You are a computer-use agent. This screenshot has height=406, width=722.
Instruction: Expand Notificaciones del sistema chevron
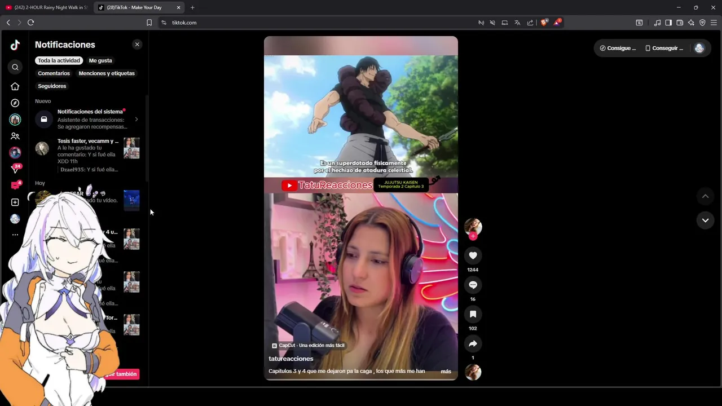pos(137,120)
